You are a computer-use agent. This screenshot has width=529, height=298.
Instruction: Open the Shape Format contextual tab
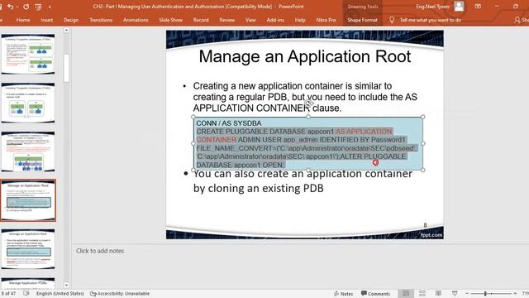362,20
